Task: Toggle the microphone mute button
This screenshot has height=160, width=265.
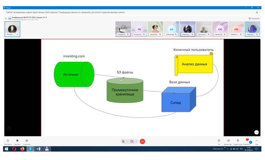Action: coord(123,141)
